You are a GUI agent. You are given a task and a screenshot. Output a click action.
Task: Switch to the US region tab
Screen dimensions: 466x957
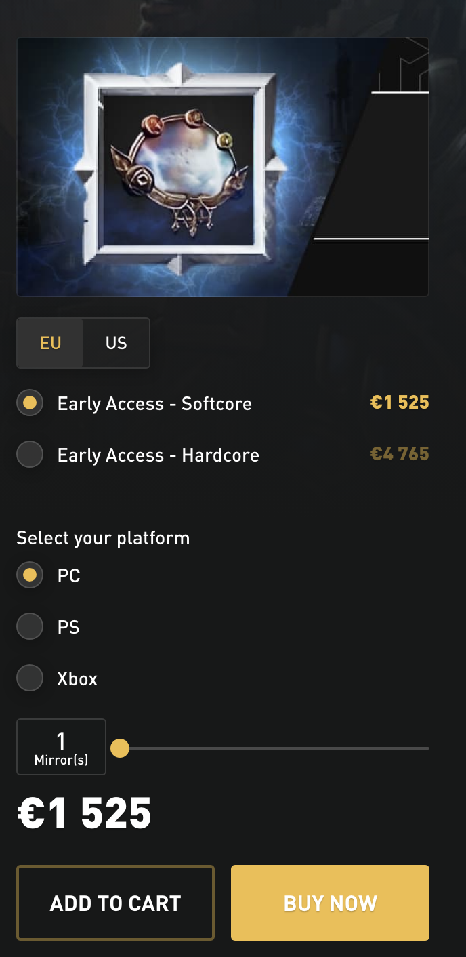(x=116, y=343)
